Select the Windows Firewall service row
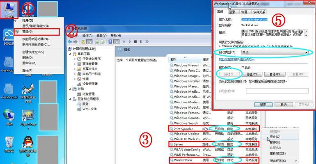The width and height of the screenshot is (316, 164). [190, 66]
